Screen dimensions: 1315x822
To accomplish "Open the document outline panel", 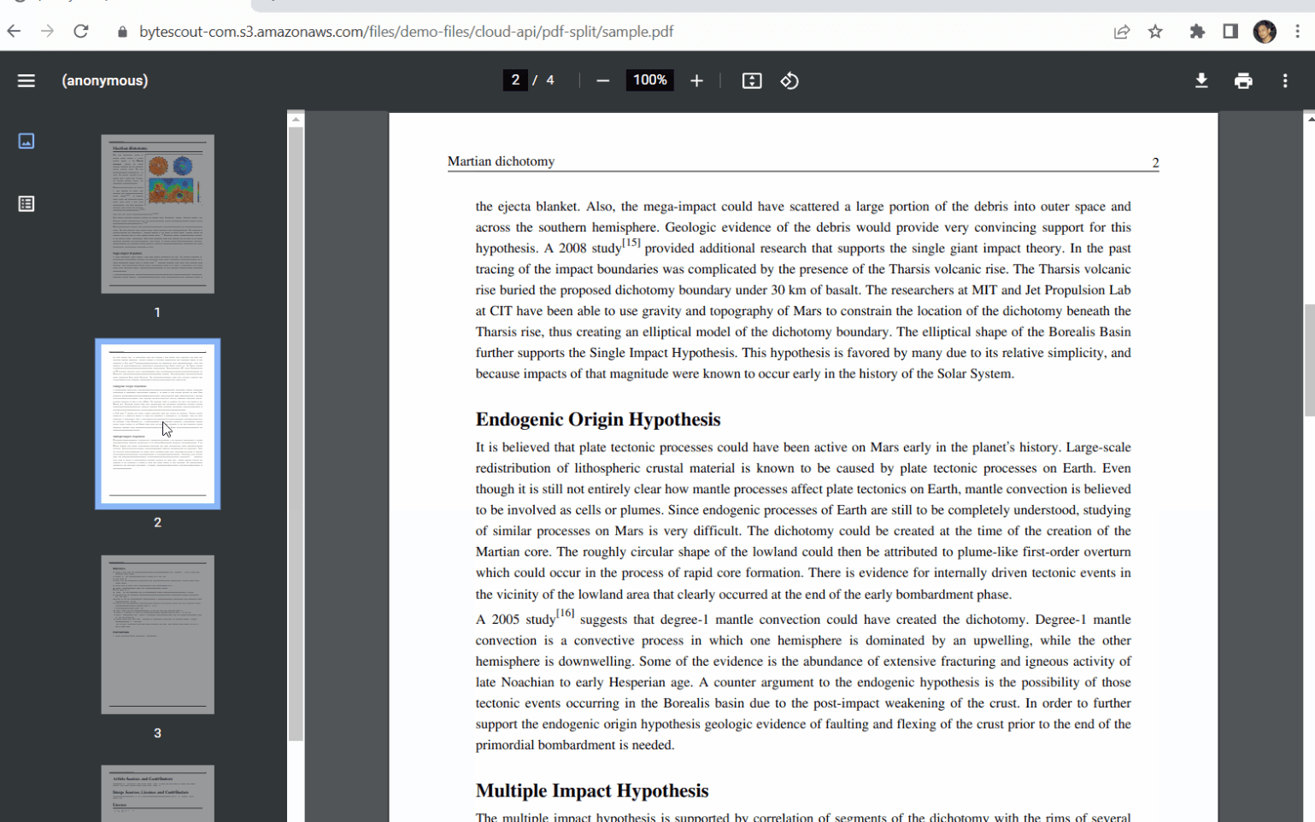I will coord(26,204).
